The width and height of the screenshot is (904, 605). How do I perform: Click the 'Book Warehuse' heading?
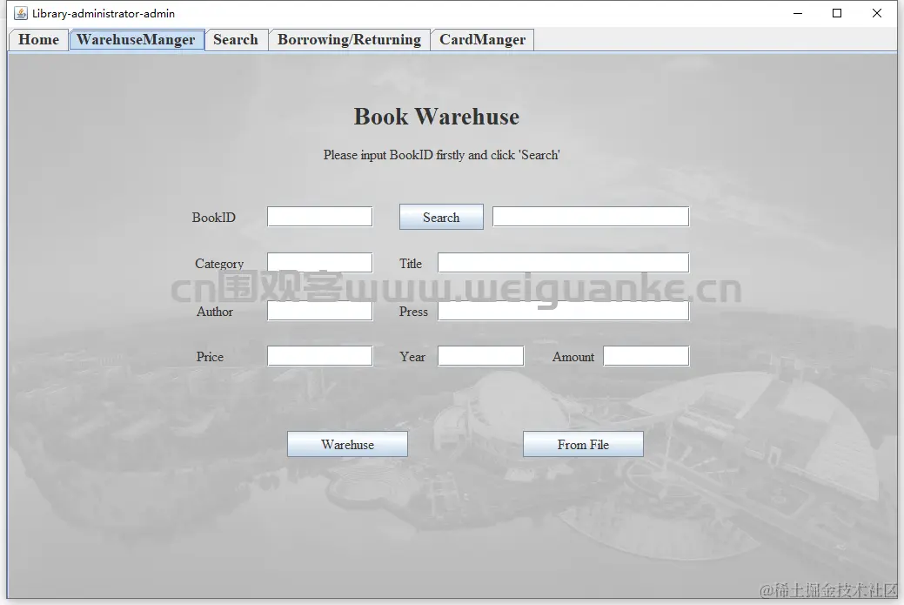click(437, 117)
